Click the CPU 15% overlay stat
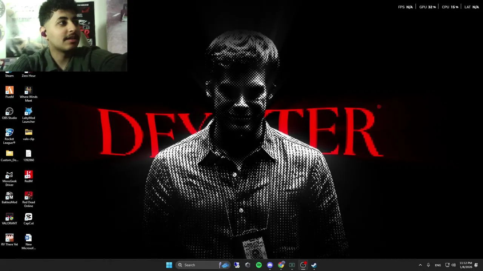The width and height of the screenshot is (483, 271). [450, 7]
